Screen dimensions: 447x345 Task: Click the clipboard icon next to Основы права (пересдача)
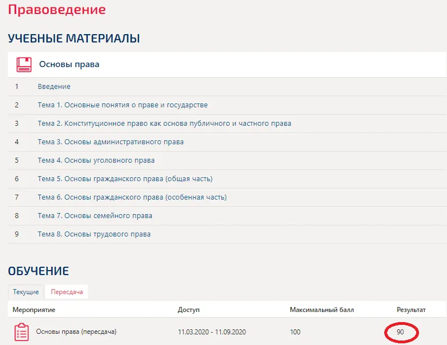point(21,332)
